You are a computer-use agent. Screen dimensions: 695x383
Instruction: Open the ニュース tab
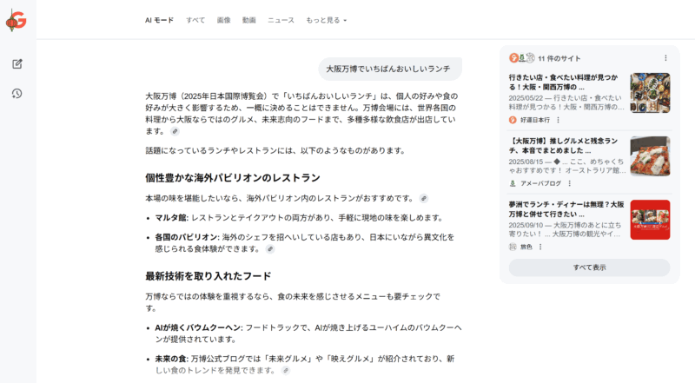pos(281,19)
